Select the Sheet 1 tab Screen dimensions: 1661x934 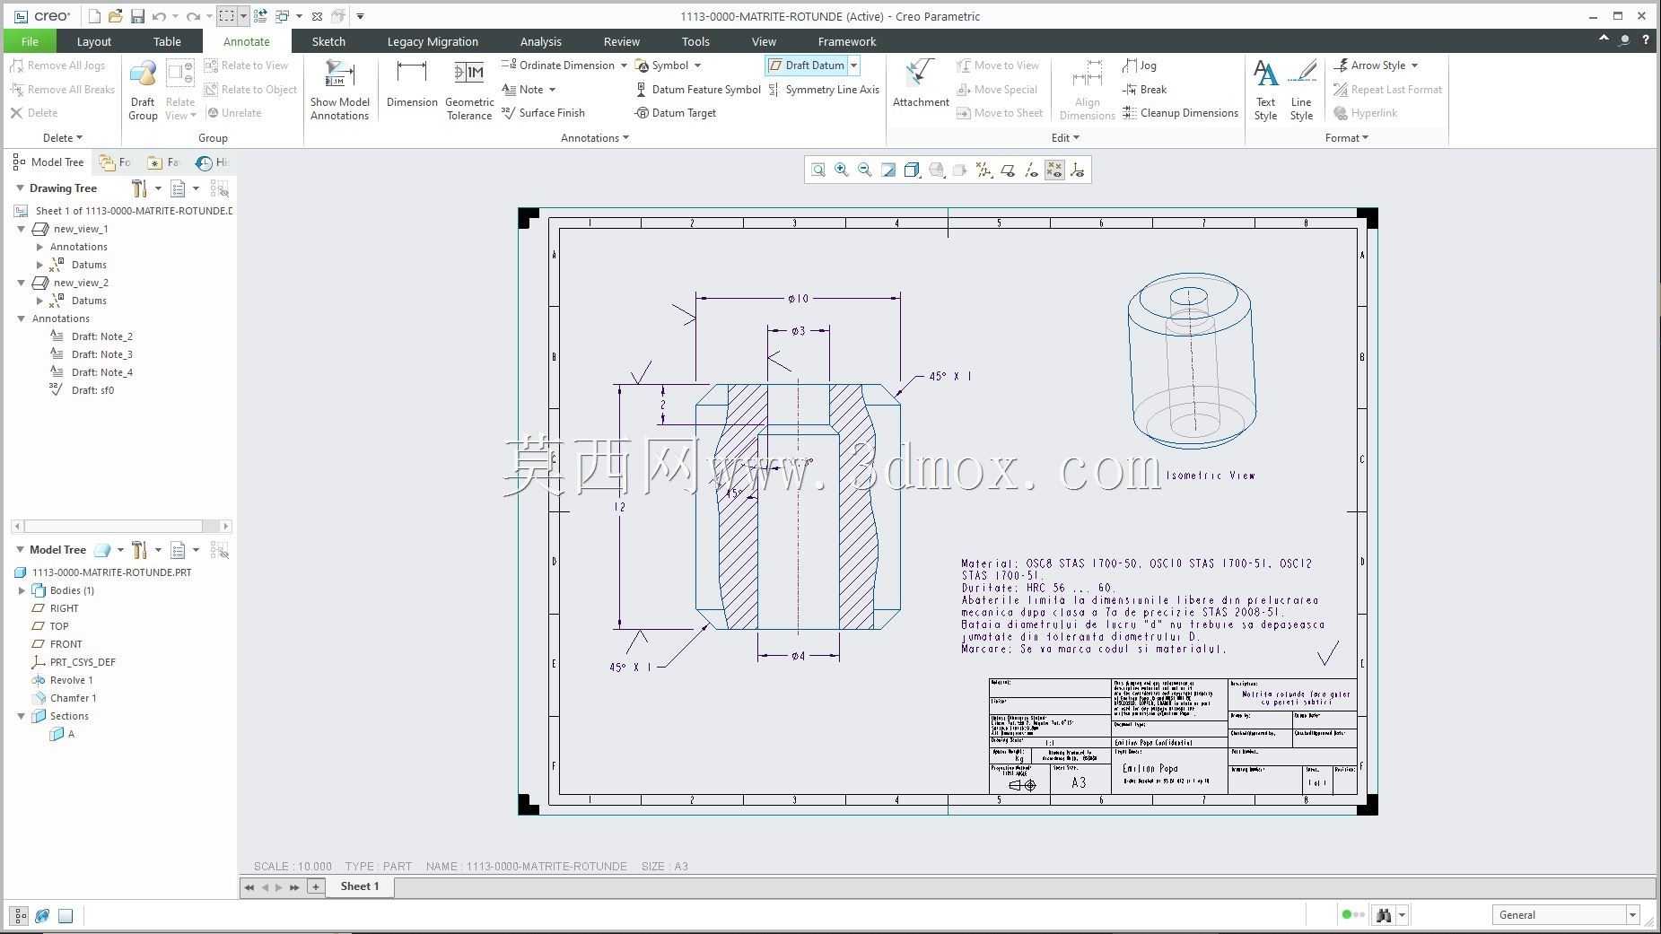pos(360,886)
